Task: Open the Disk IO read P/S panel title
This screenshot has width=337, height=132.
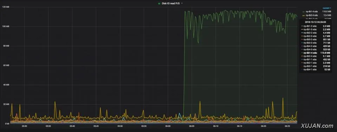Action: tap(171, 4)
